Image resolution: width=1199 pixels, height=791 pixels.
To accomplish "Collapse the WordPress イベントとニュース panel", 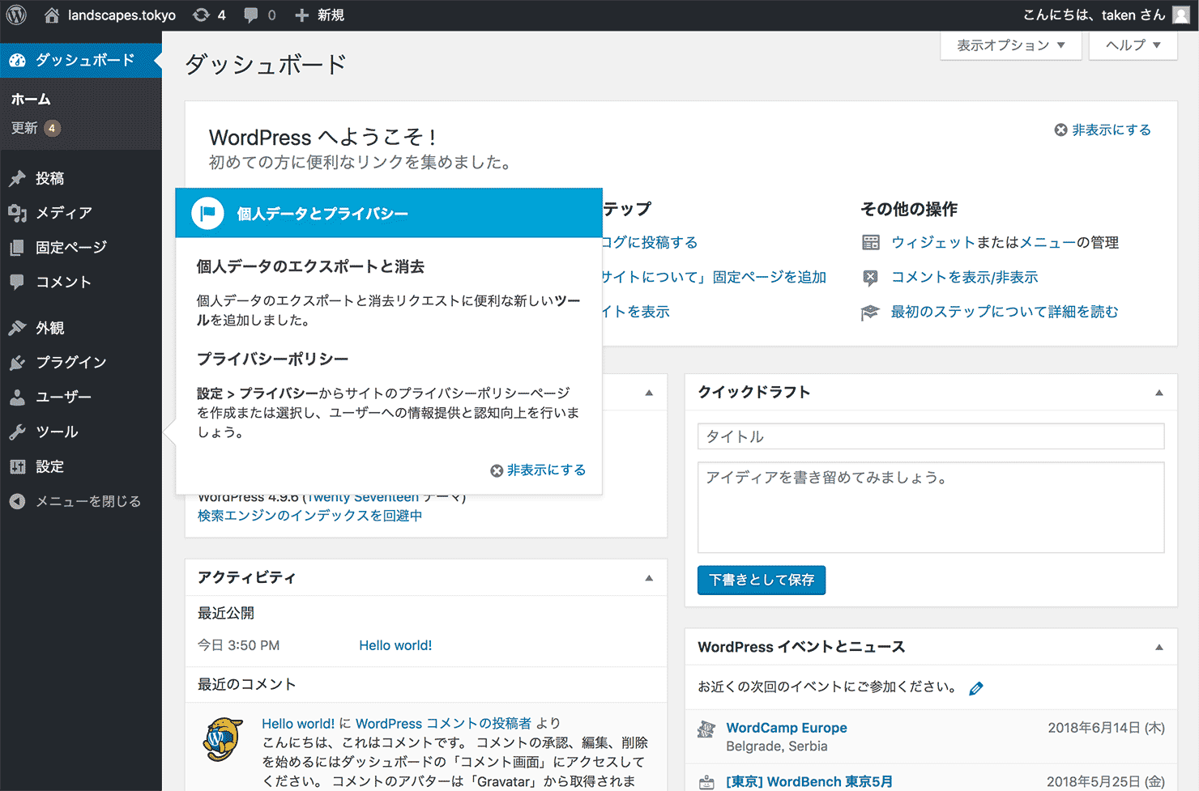I will [1159, 648].
